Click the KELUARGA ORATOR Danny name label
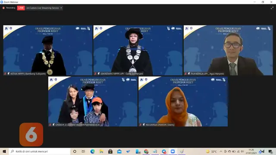This screenshot has width=276, height=155. click(x=157, y=125)
